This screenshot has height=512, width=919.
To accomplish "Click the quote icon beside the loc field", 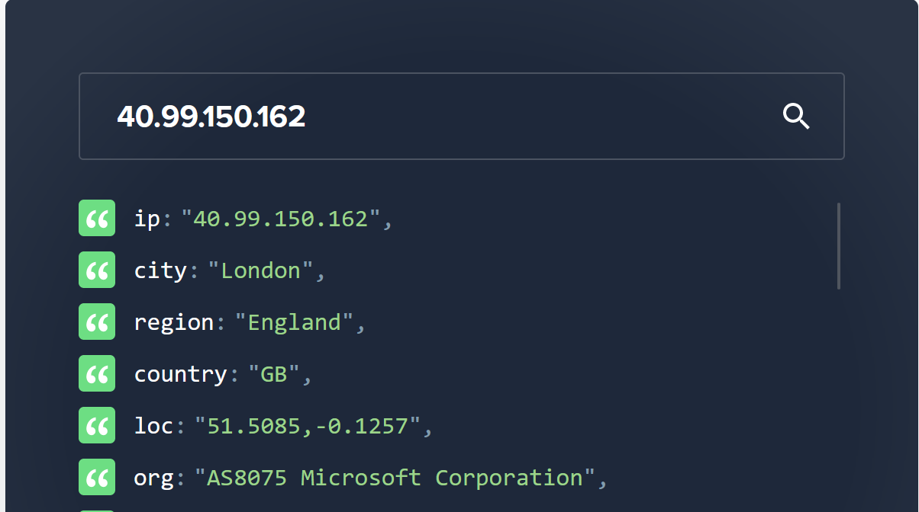I will pos(96,425).
